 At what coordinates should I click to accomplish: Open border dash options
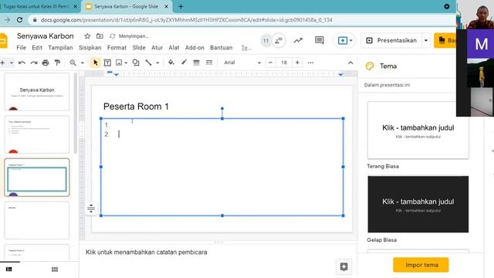pyautogui.click(x=209, y=63)
